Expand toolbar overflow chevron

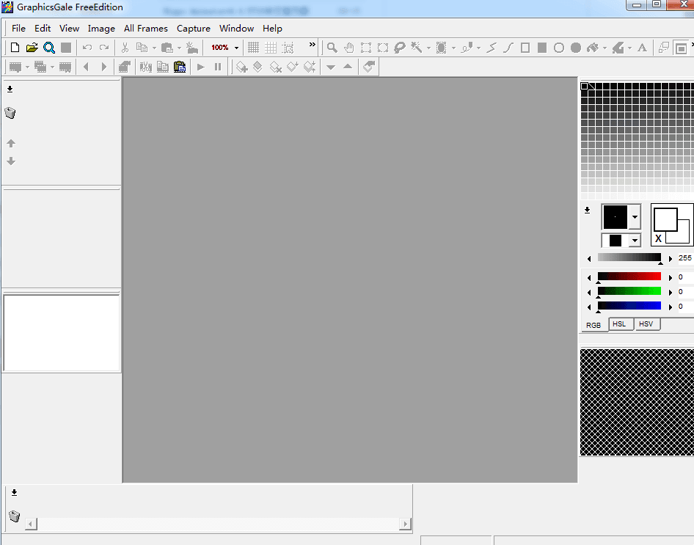pyautogui.click(x=313, y=45)
